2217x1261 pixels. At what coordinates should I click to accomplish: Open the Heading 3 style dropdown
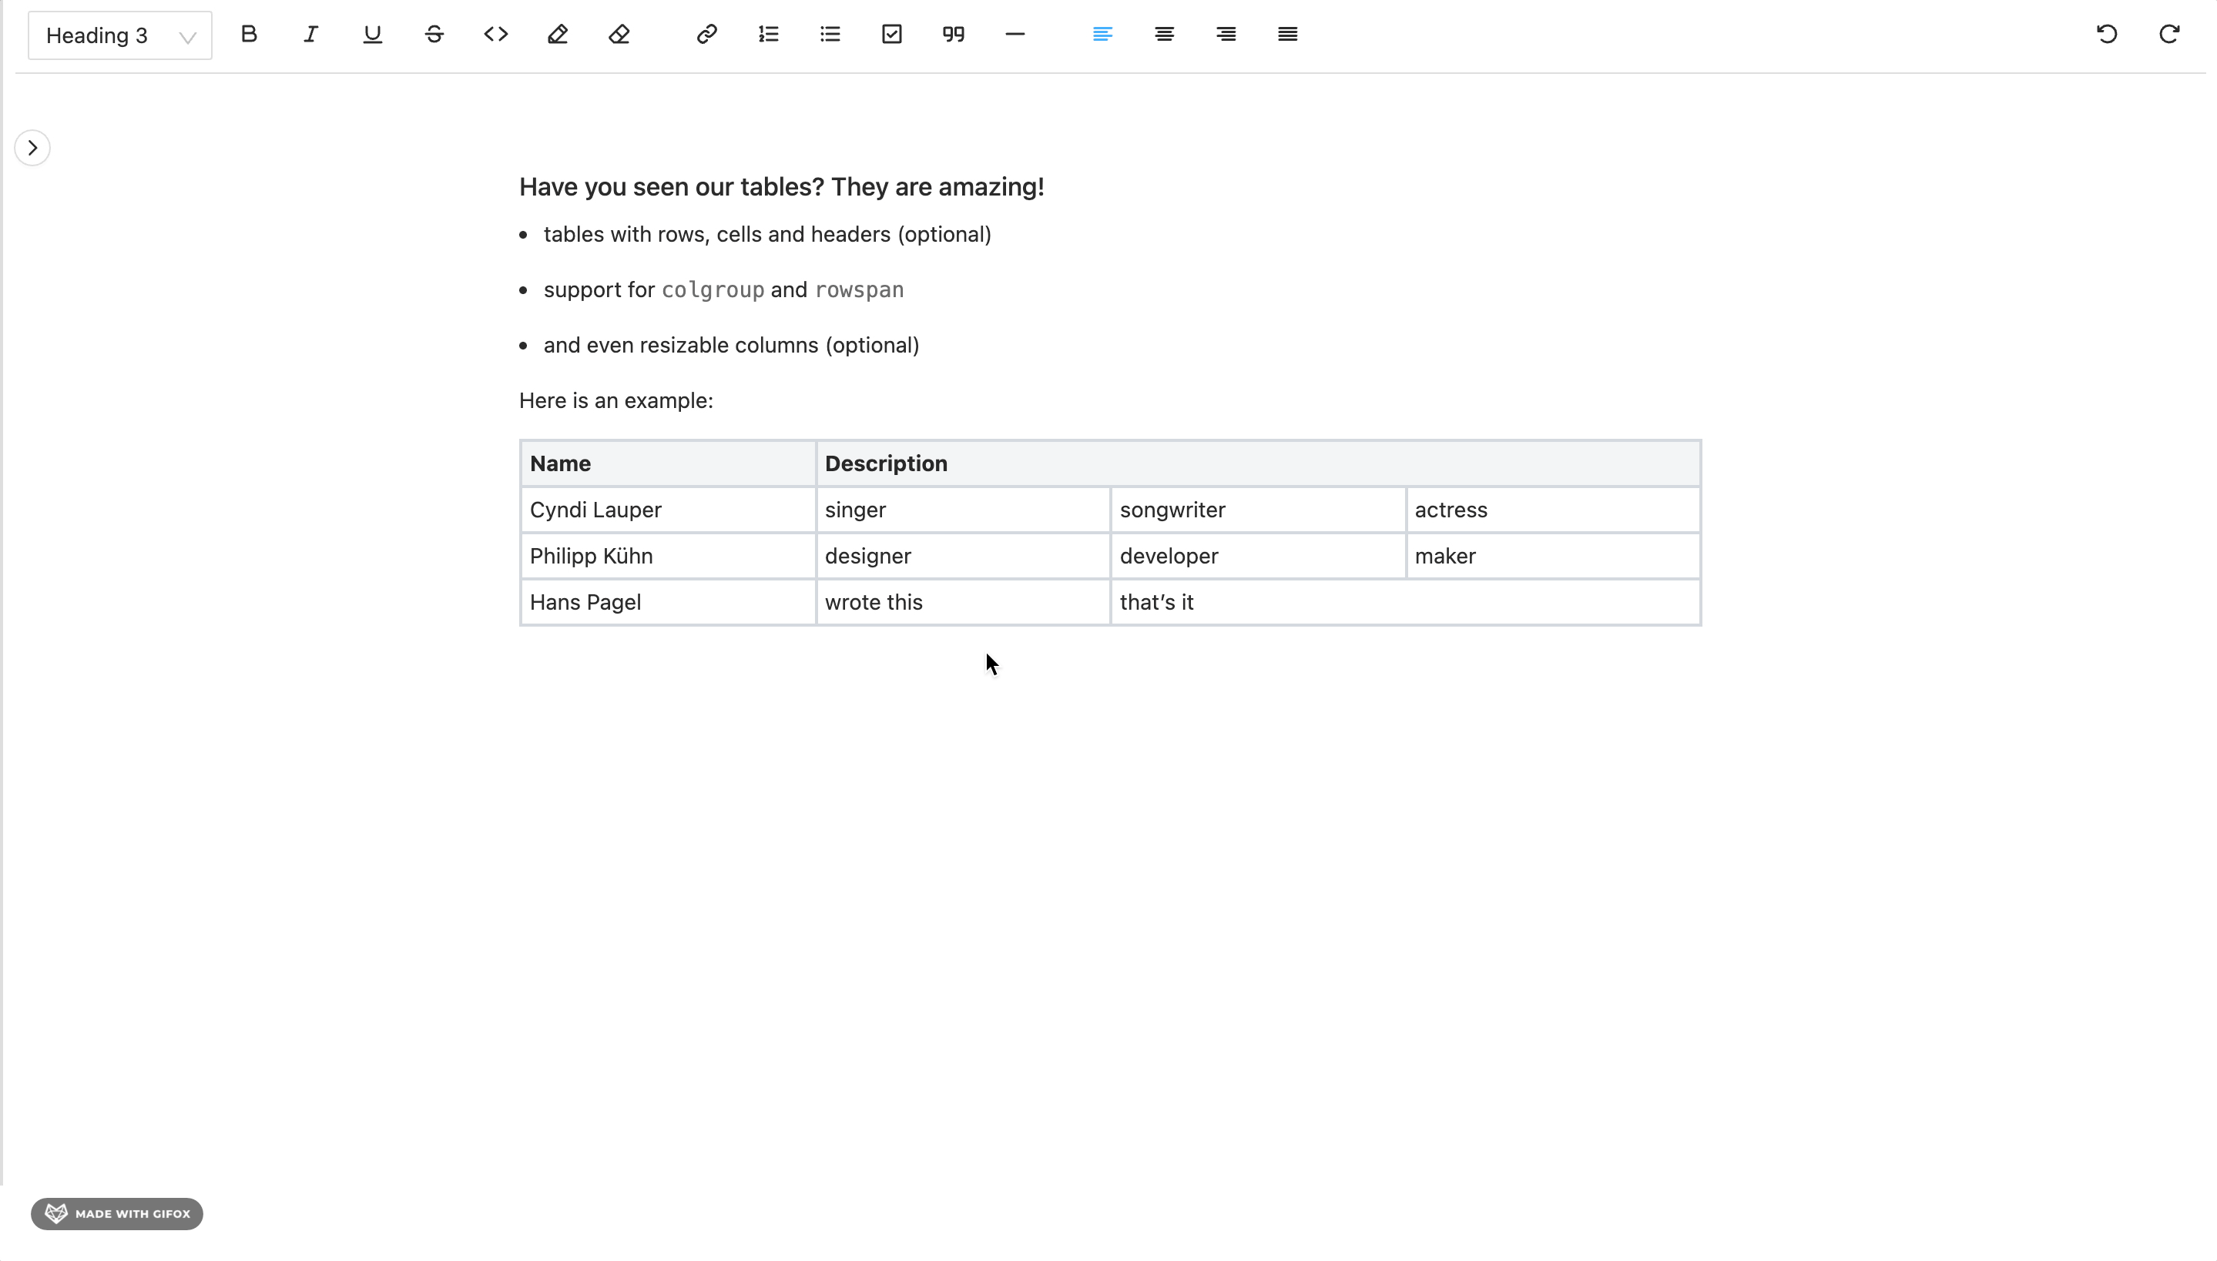119,35
